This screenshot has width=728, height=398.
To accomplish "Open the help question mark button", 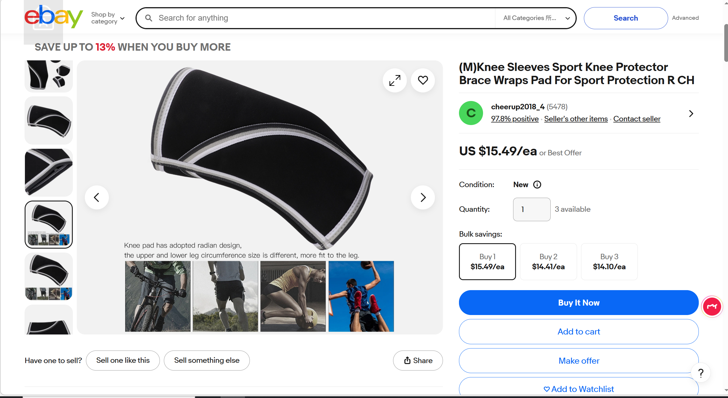I will tap(700, 373).
